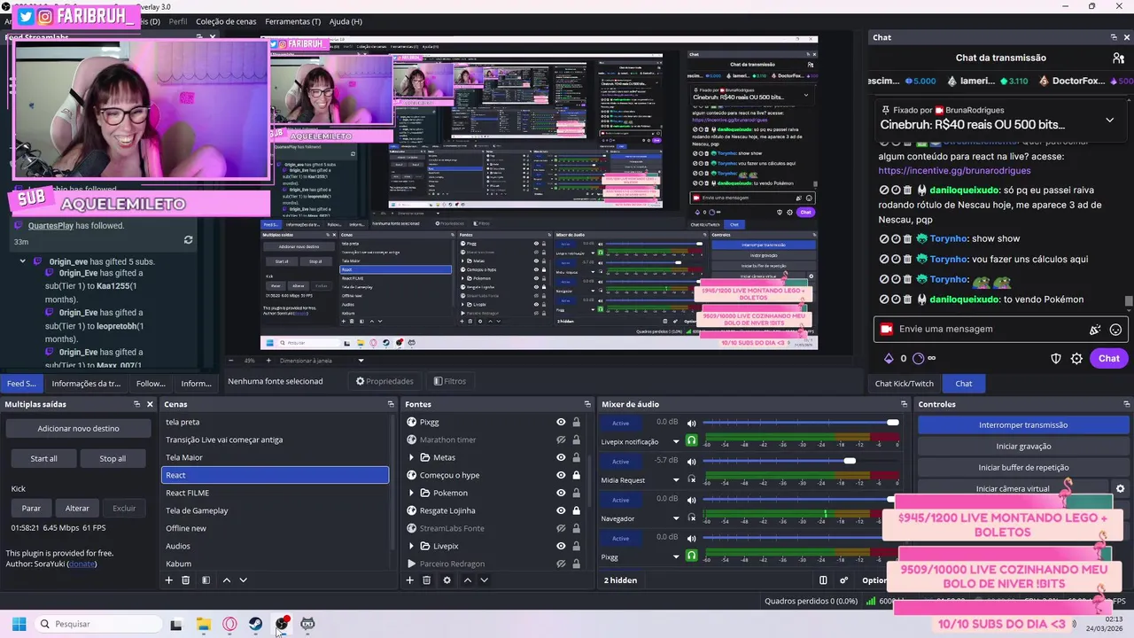
Task: Open source properties gear in the Fontes toolbar
Action: pyautogui.click(x=447, y=580)
